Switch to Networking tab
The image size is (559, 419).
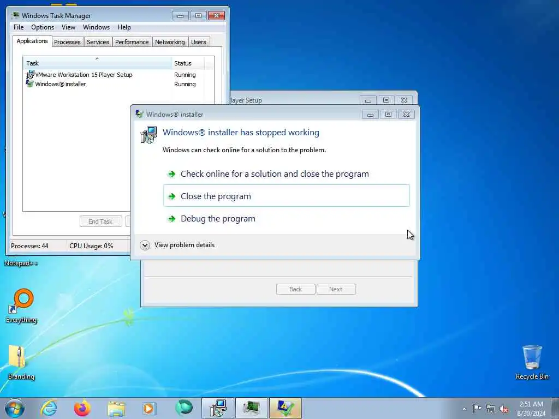click(170, 42)
